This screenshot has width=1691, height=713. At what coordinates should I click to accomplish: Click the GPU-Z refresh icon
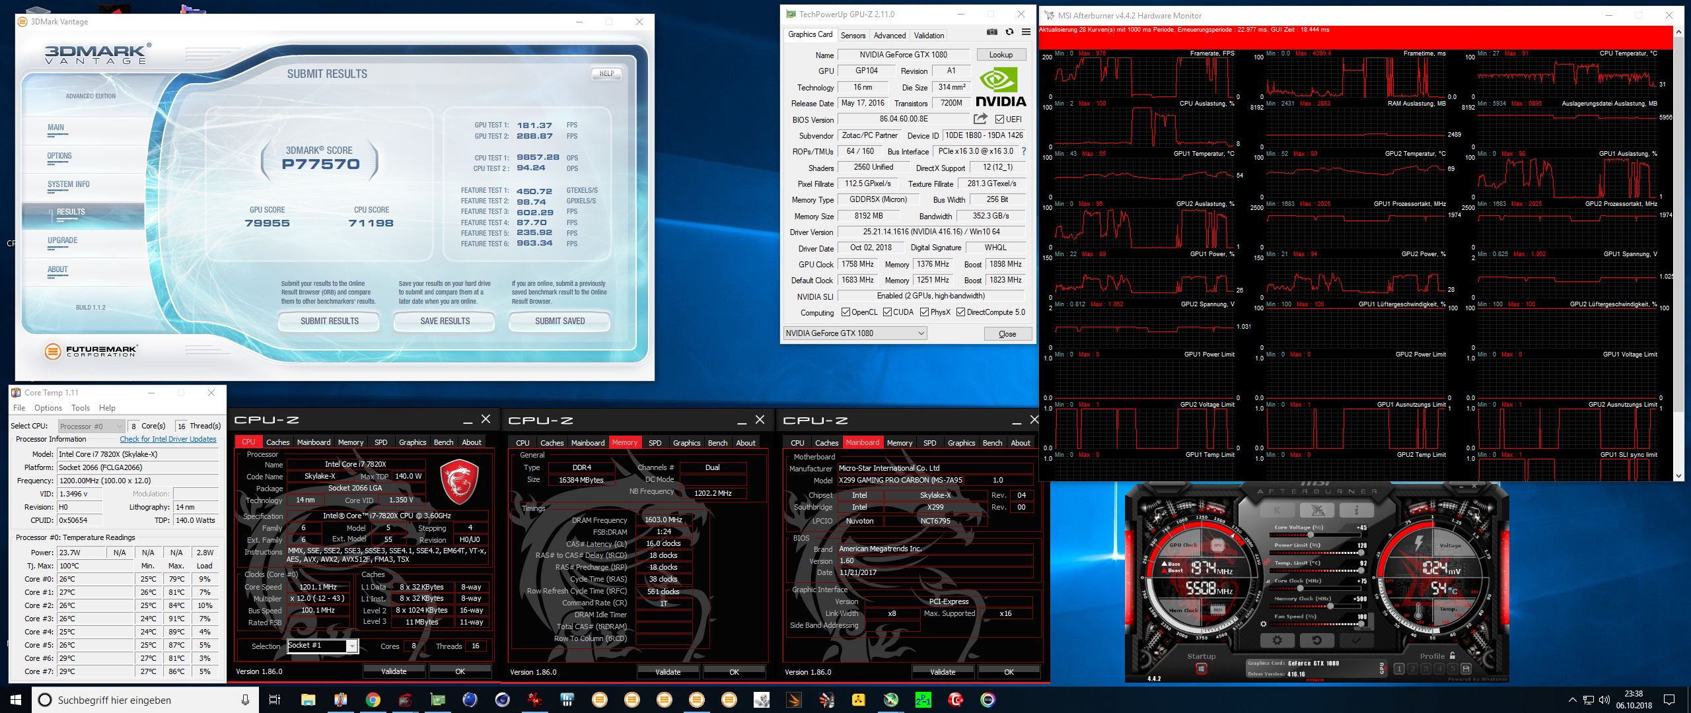(1009, 32)
